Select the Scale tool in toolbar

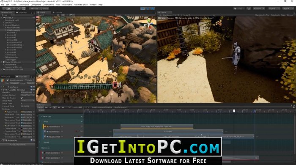[19, 9]
